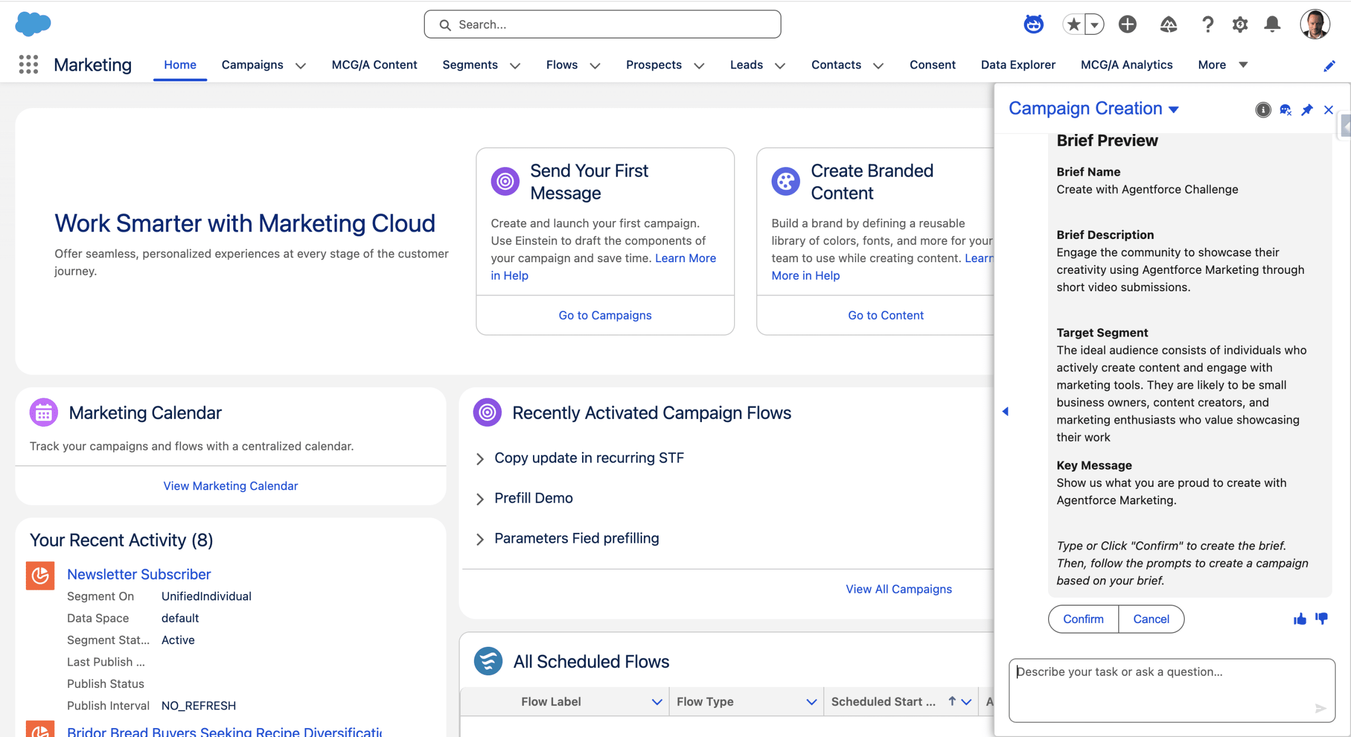Open the App Launcher grid icon
The image size is (1351, 737).
click(28, 64)
